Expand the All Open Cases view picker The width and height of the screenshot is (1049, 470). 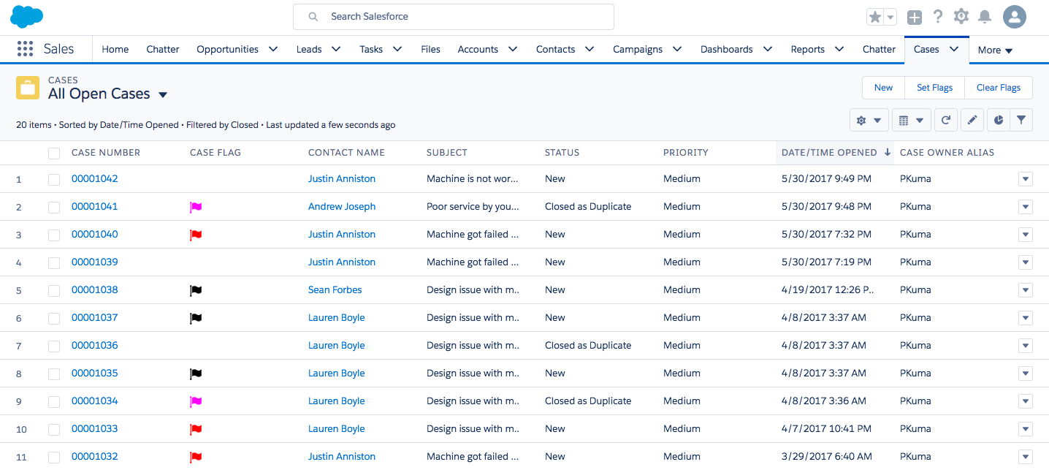pos(163,95)
